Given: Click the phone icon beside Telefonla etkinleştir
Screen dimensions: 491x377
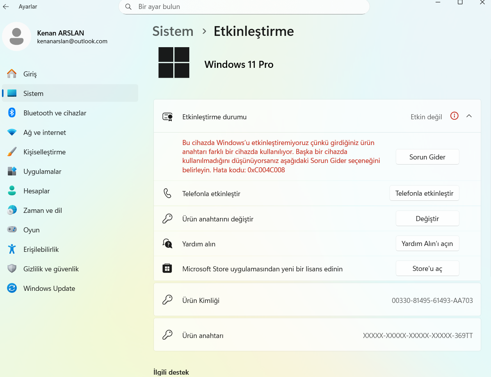Looking at the screenshot, I should [167, 193].
